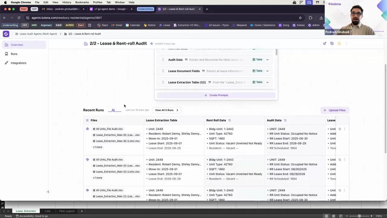Switch to the Field_Legend sheet tab in Excel

click(67, 211)
